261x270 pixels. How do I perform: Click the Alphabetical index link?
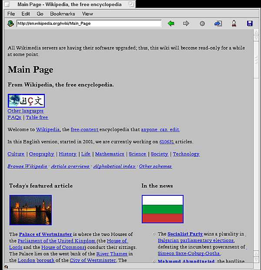(114, 166)
